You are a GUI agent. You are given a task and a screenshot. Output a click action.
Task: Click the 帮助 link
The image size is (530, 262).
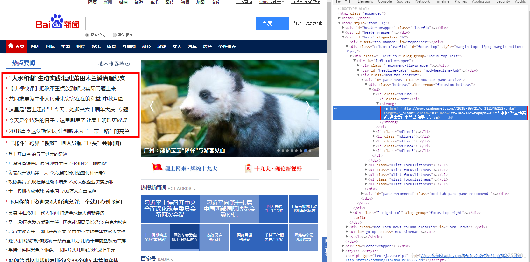(297, 24)
